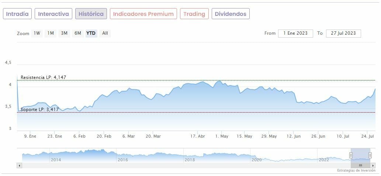
Task: Set zoom range to 1W
Action: [37, 33]
